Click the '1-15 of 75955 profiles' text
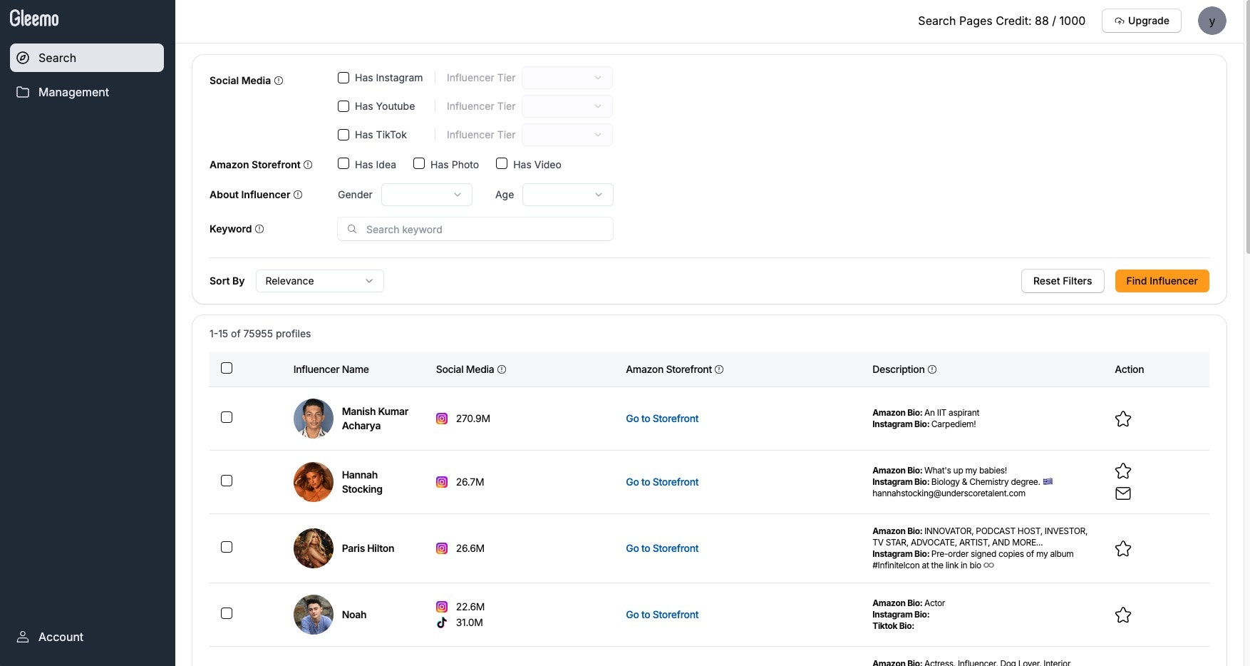 coord(260,334)
